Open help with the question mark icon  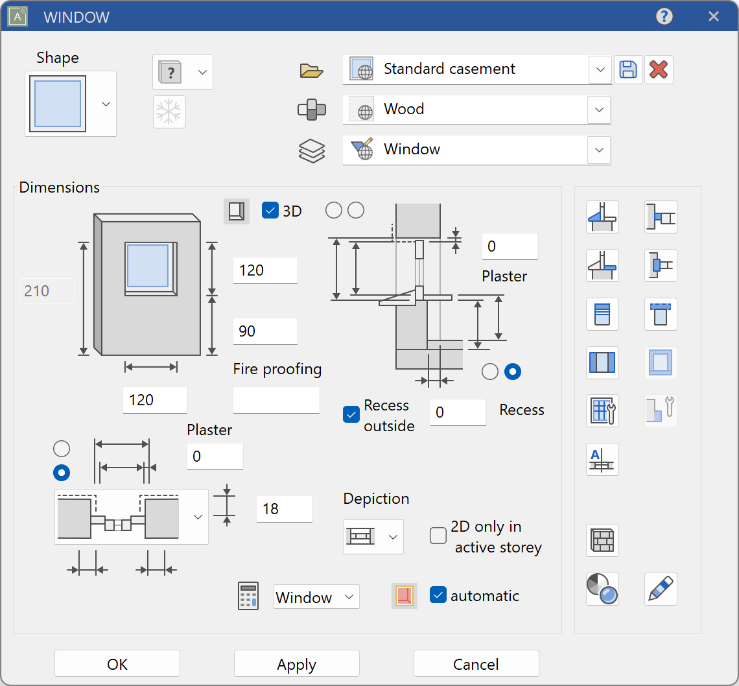pyautogui.click(x=664, y=16)
